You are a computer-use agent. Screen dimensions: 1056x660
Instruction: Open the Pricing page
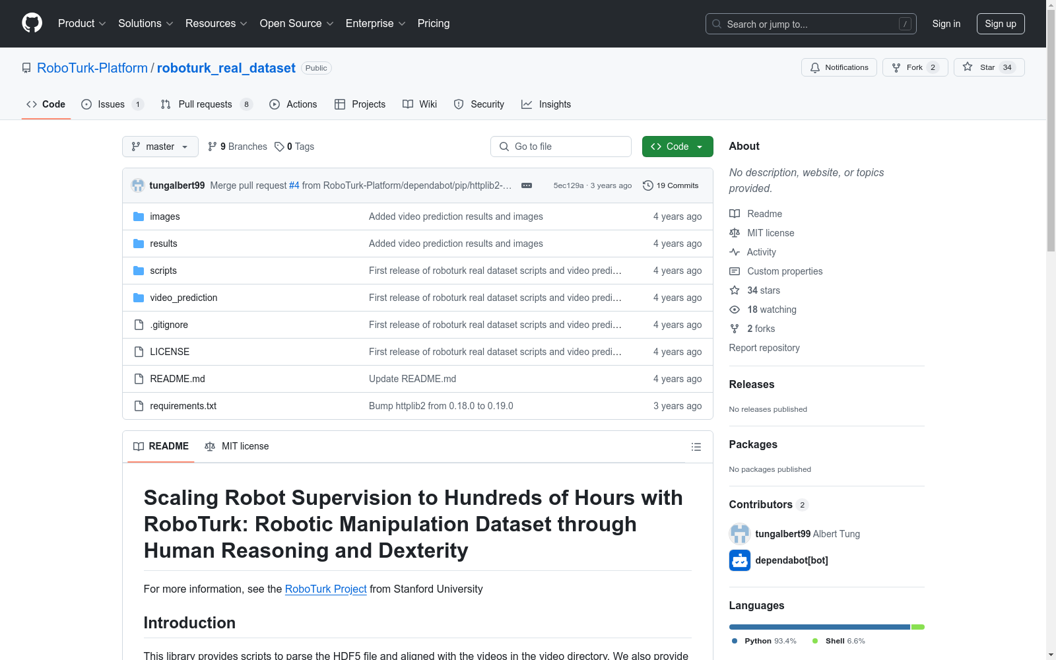[434, 24]
